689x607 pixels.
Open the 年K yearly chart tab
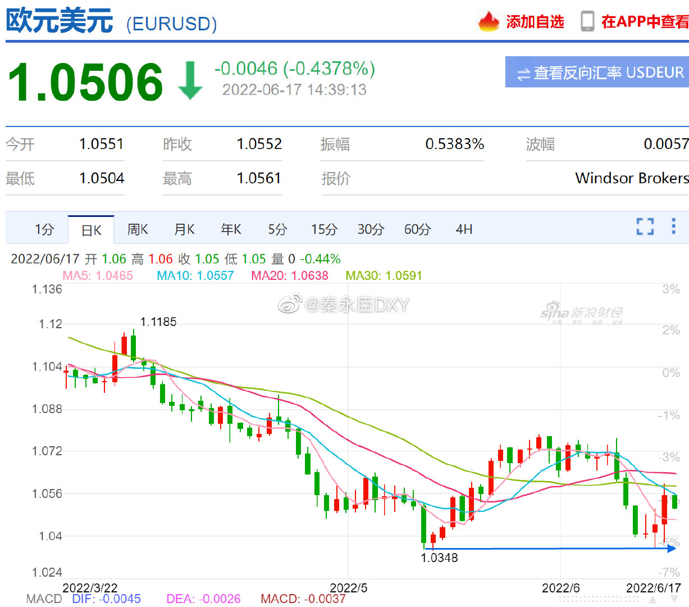[x=231, y=229]
